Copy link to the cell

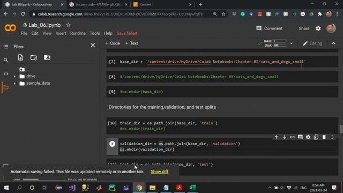292,137
